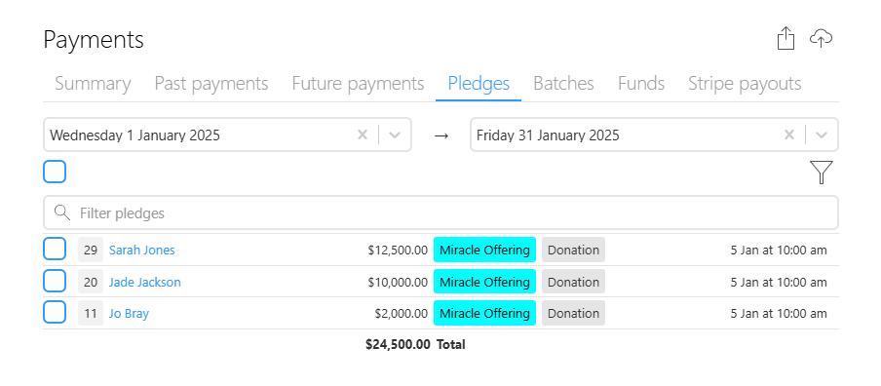
Task: Click the export share icon
Action: pyautogui.click(x=785, y=39)
